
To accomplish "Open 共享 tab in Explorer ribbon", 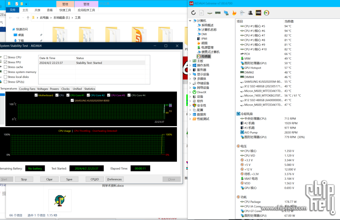I will pyautogui.click(x=37, y=10).
